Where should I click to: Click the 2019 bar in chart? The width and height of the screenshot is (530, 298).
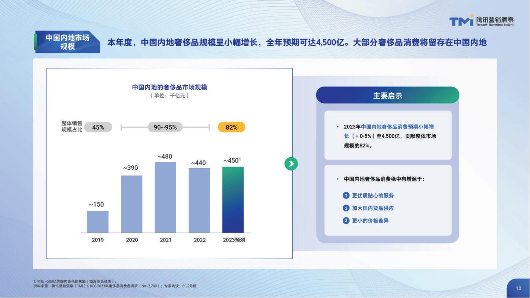98,222
